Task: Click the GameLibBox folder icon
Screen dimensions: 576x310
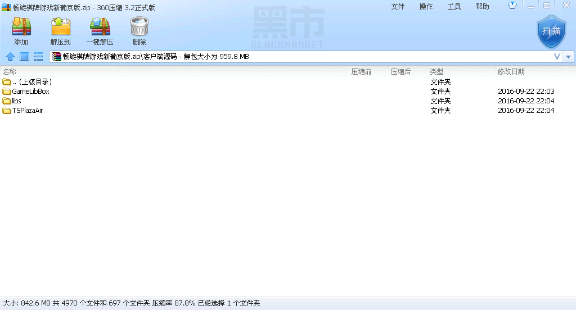Action: (x=7, y=92)
